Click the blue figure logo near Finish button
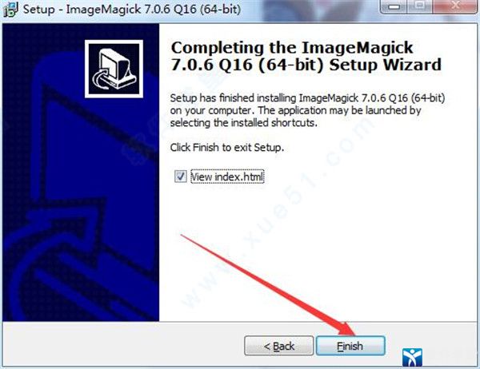 point(412,357)
